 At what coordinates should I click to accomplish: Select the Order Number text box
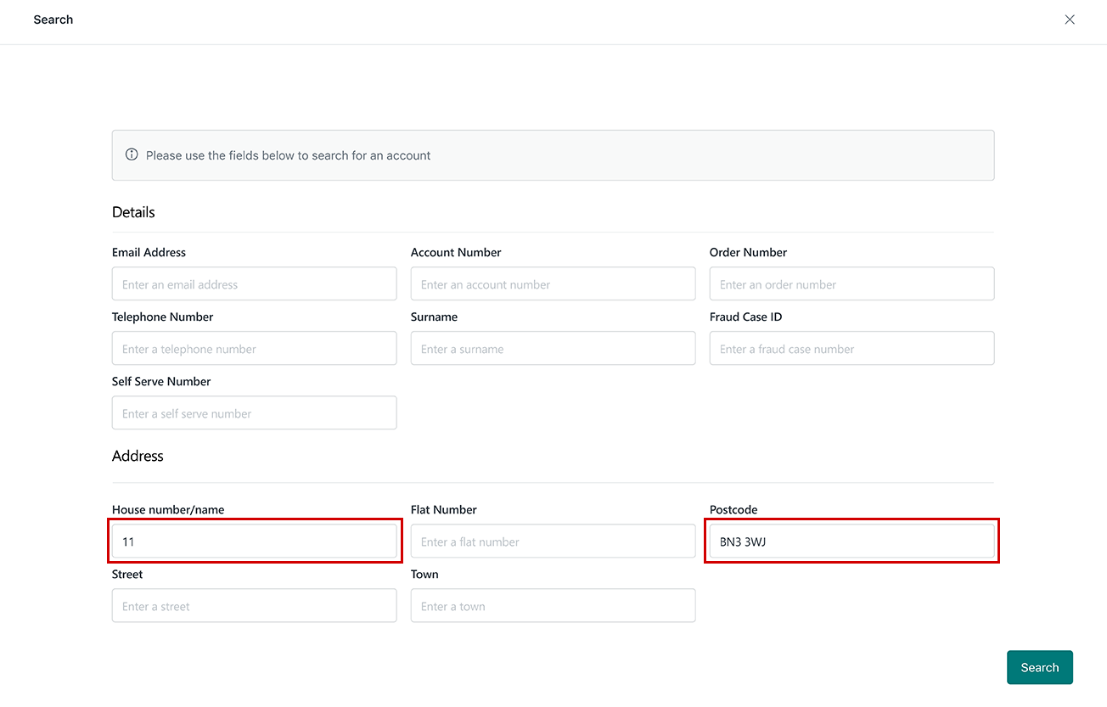click(851, 284)
